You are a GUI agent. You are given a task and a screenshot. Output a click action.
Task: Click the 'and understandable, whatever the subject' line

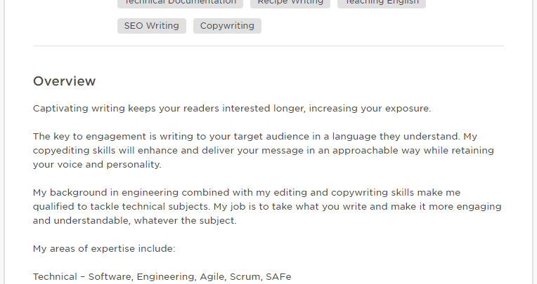pyautogui.click(x=135, y=221)
